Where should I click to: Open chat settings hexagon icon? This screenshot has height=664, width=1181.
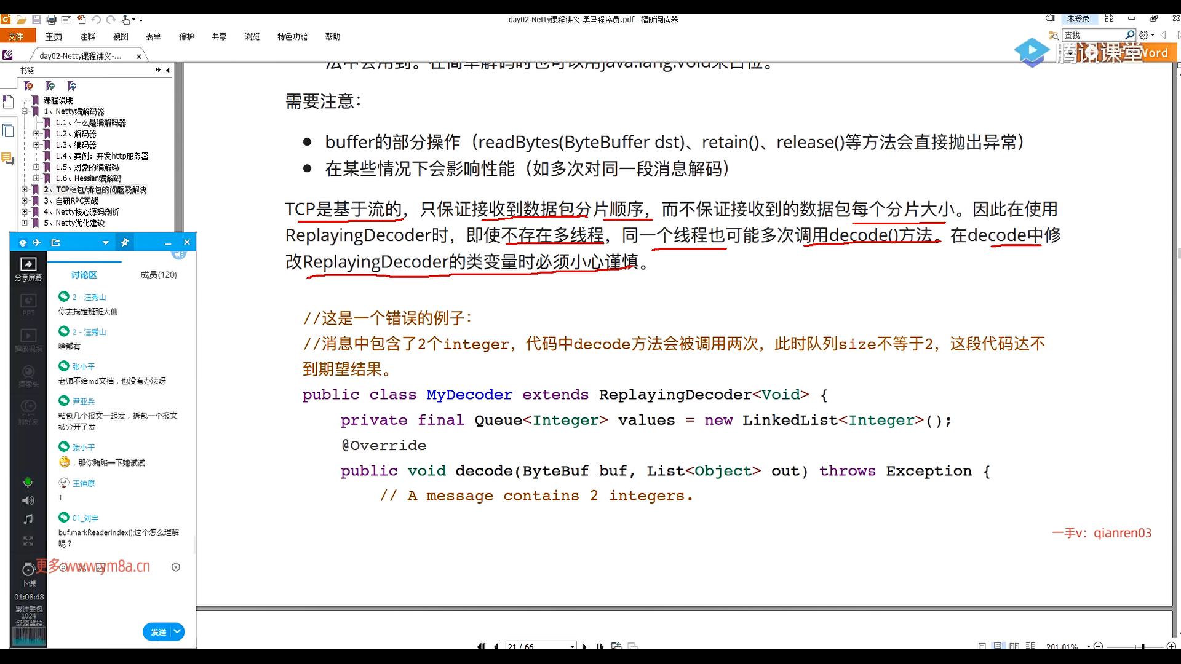pos(176,567)
